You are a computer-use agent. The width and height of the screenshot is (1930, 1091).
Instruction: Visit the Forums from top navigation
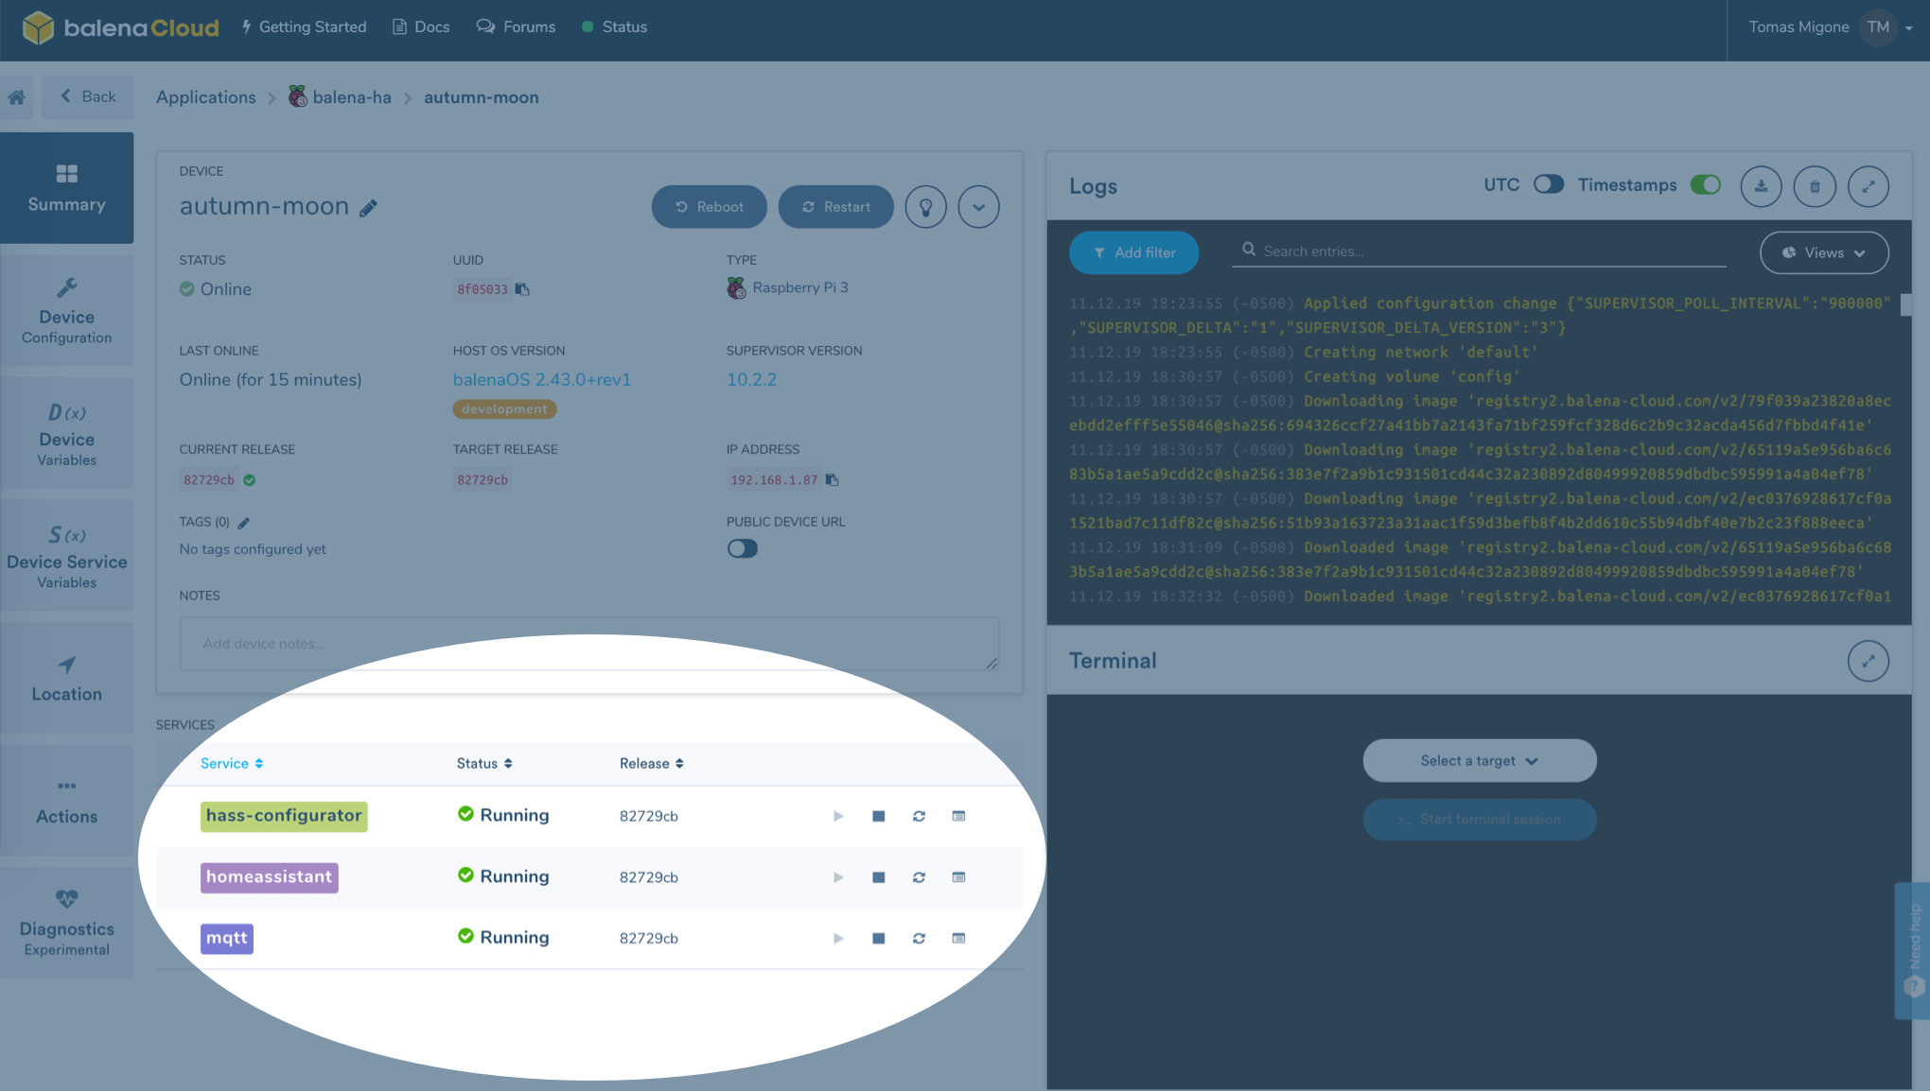click(516, 26)
